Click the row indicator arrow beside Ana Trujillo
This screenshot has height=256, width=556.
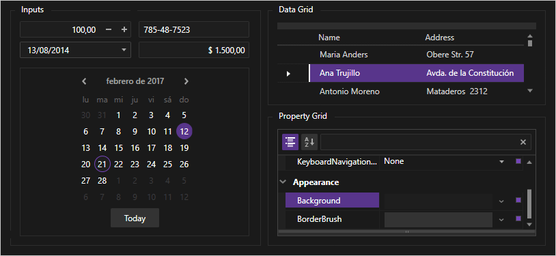[x=288, y=74]
